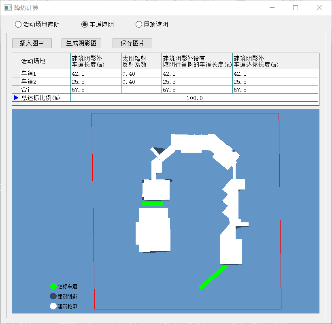The image size is (332, 324).
Task: Click the dark 建筑阴影 legend circle
Action: 53,296
